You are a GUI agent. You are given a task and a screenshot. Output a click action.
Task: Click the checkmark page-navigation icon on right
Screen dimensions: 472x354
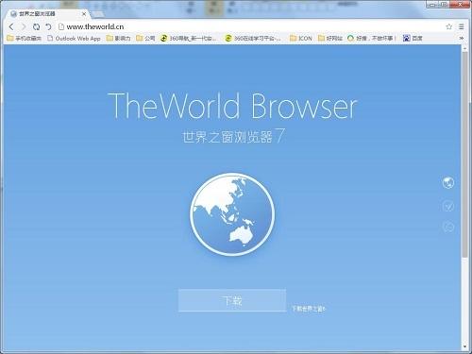click(x=448, y=206)
